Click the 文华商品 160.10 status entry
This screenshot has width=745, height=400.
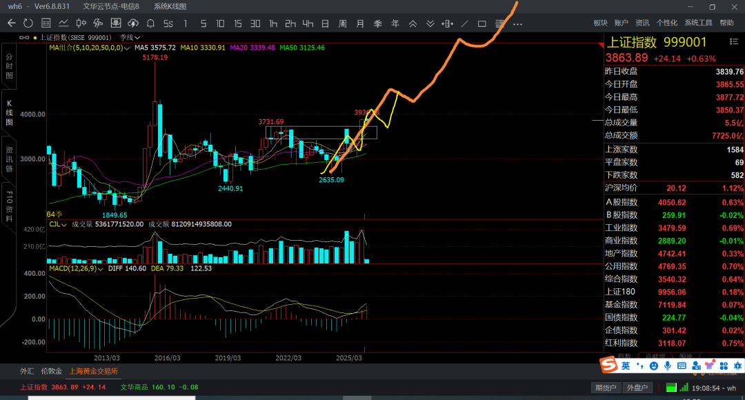click(159, 387)
